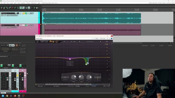Open the Actions menu
This screenshot has height=98, width=175.
point(28,3)
